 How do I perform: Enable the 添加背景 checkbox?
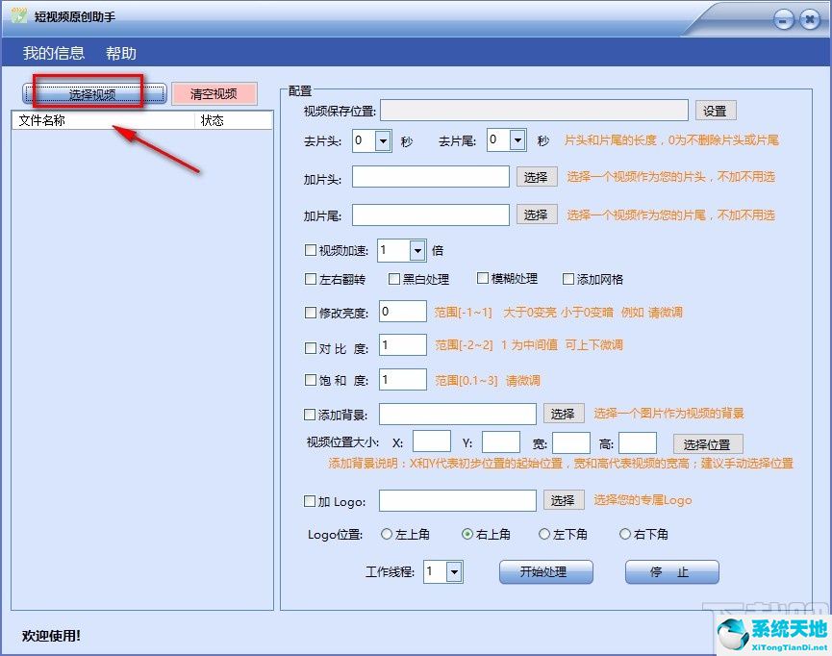pyautogui.click(x=310, y=415)
